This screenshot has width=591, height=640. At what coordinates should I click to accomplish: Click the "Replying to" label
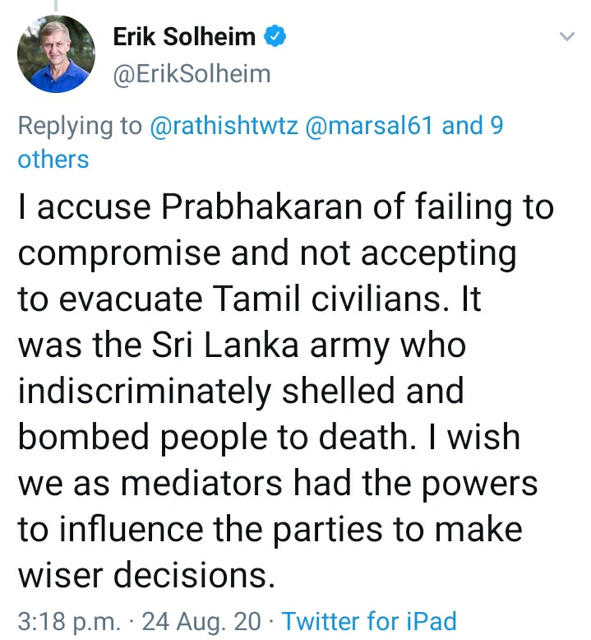[x=78, y=127]
